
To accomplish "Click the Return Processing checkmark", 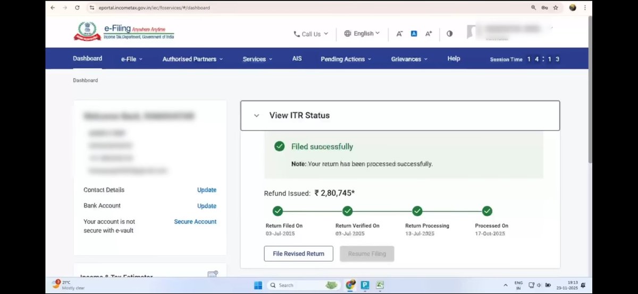I will [417, 211].
